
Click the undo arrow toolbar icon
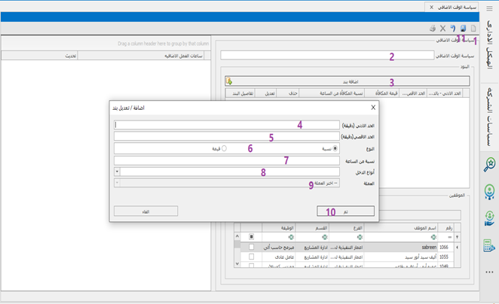click(453, 29)
